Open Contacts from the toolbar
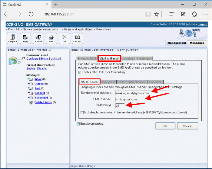This screenshot has width=212, height=169. click(77, 38)
